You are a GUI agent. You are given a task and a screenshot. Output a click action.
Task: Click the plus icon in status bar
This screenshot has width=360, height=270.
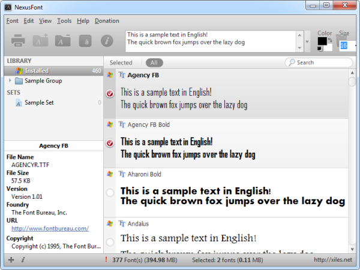pos(11,260)
